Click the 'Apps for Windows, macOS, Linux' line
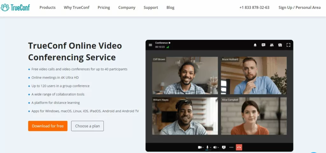Viewport: 326px width, 153px height. pos(85,111)
